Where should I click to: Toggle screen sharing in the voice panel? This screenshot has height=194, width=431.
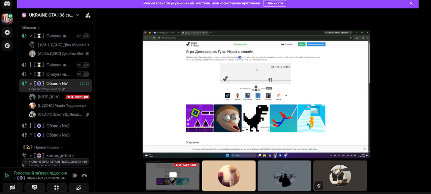tap(34, 187)
